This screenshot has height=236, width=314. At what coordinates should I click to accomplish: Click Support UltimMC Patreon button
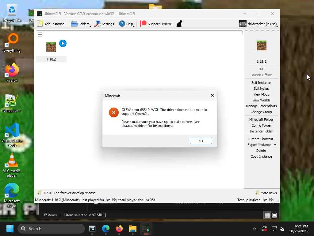pos(156,24)
